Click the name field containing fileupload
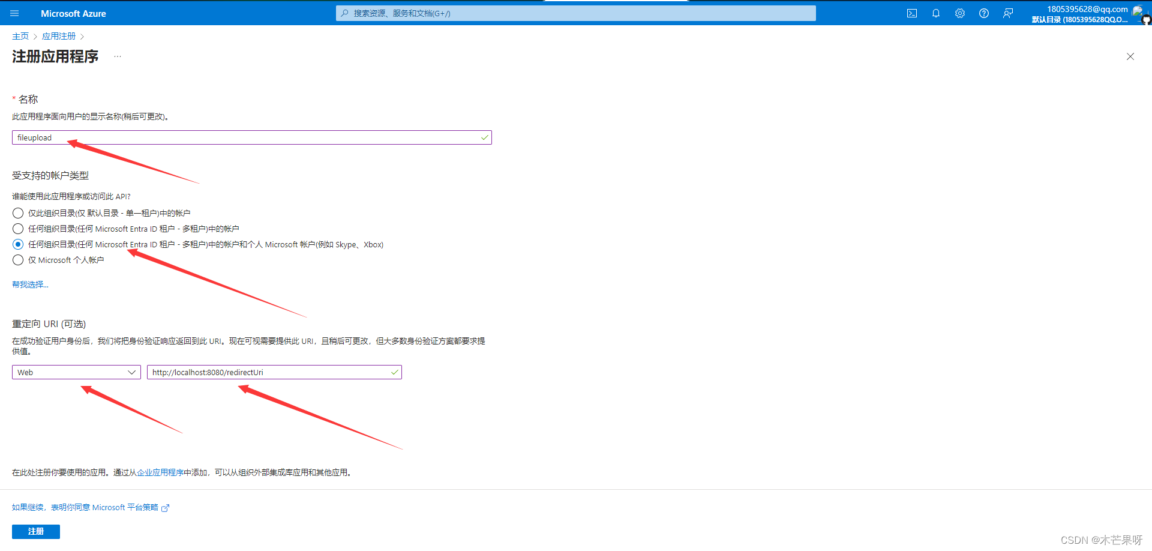Screen dimensions: 1152x551 pos(252,137)
